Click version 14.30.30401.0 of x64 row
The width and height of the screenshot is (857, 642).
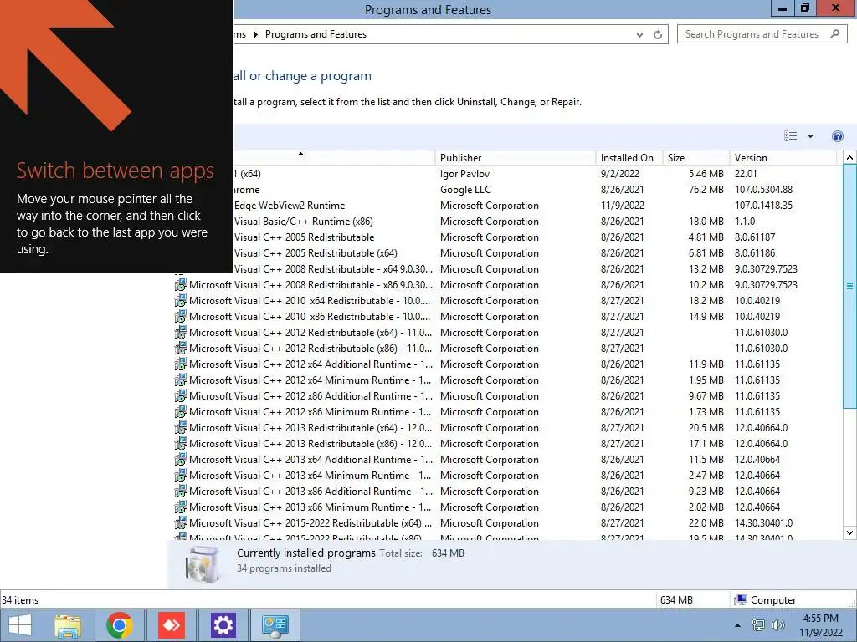pos(763,522)
